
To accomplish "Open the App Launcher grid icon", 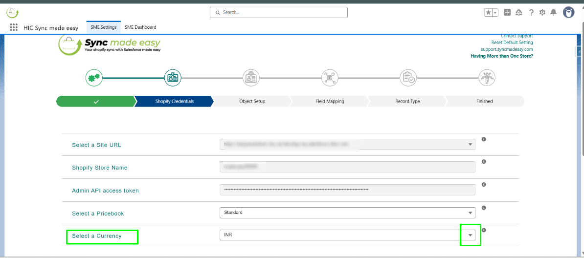I will (14, 27).
